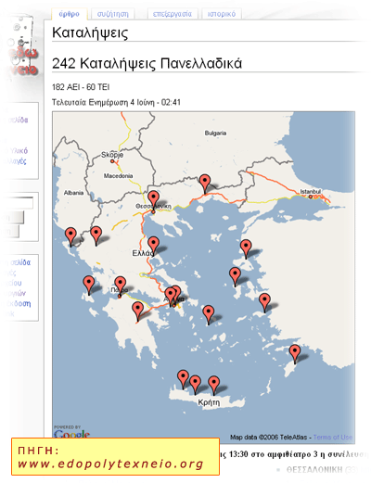This screenshot has height=483, width=371.
Task: Click the westernmost marker on Crete
Action: click(x=183, y=378)
